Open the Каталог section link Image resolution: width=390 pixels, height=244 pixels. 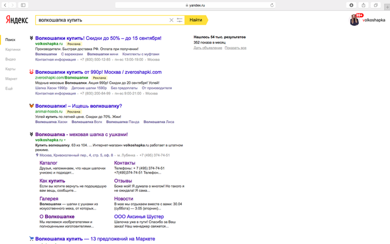tap(49, 163)
